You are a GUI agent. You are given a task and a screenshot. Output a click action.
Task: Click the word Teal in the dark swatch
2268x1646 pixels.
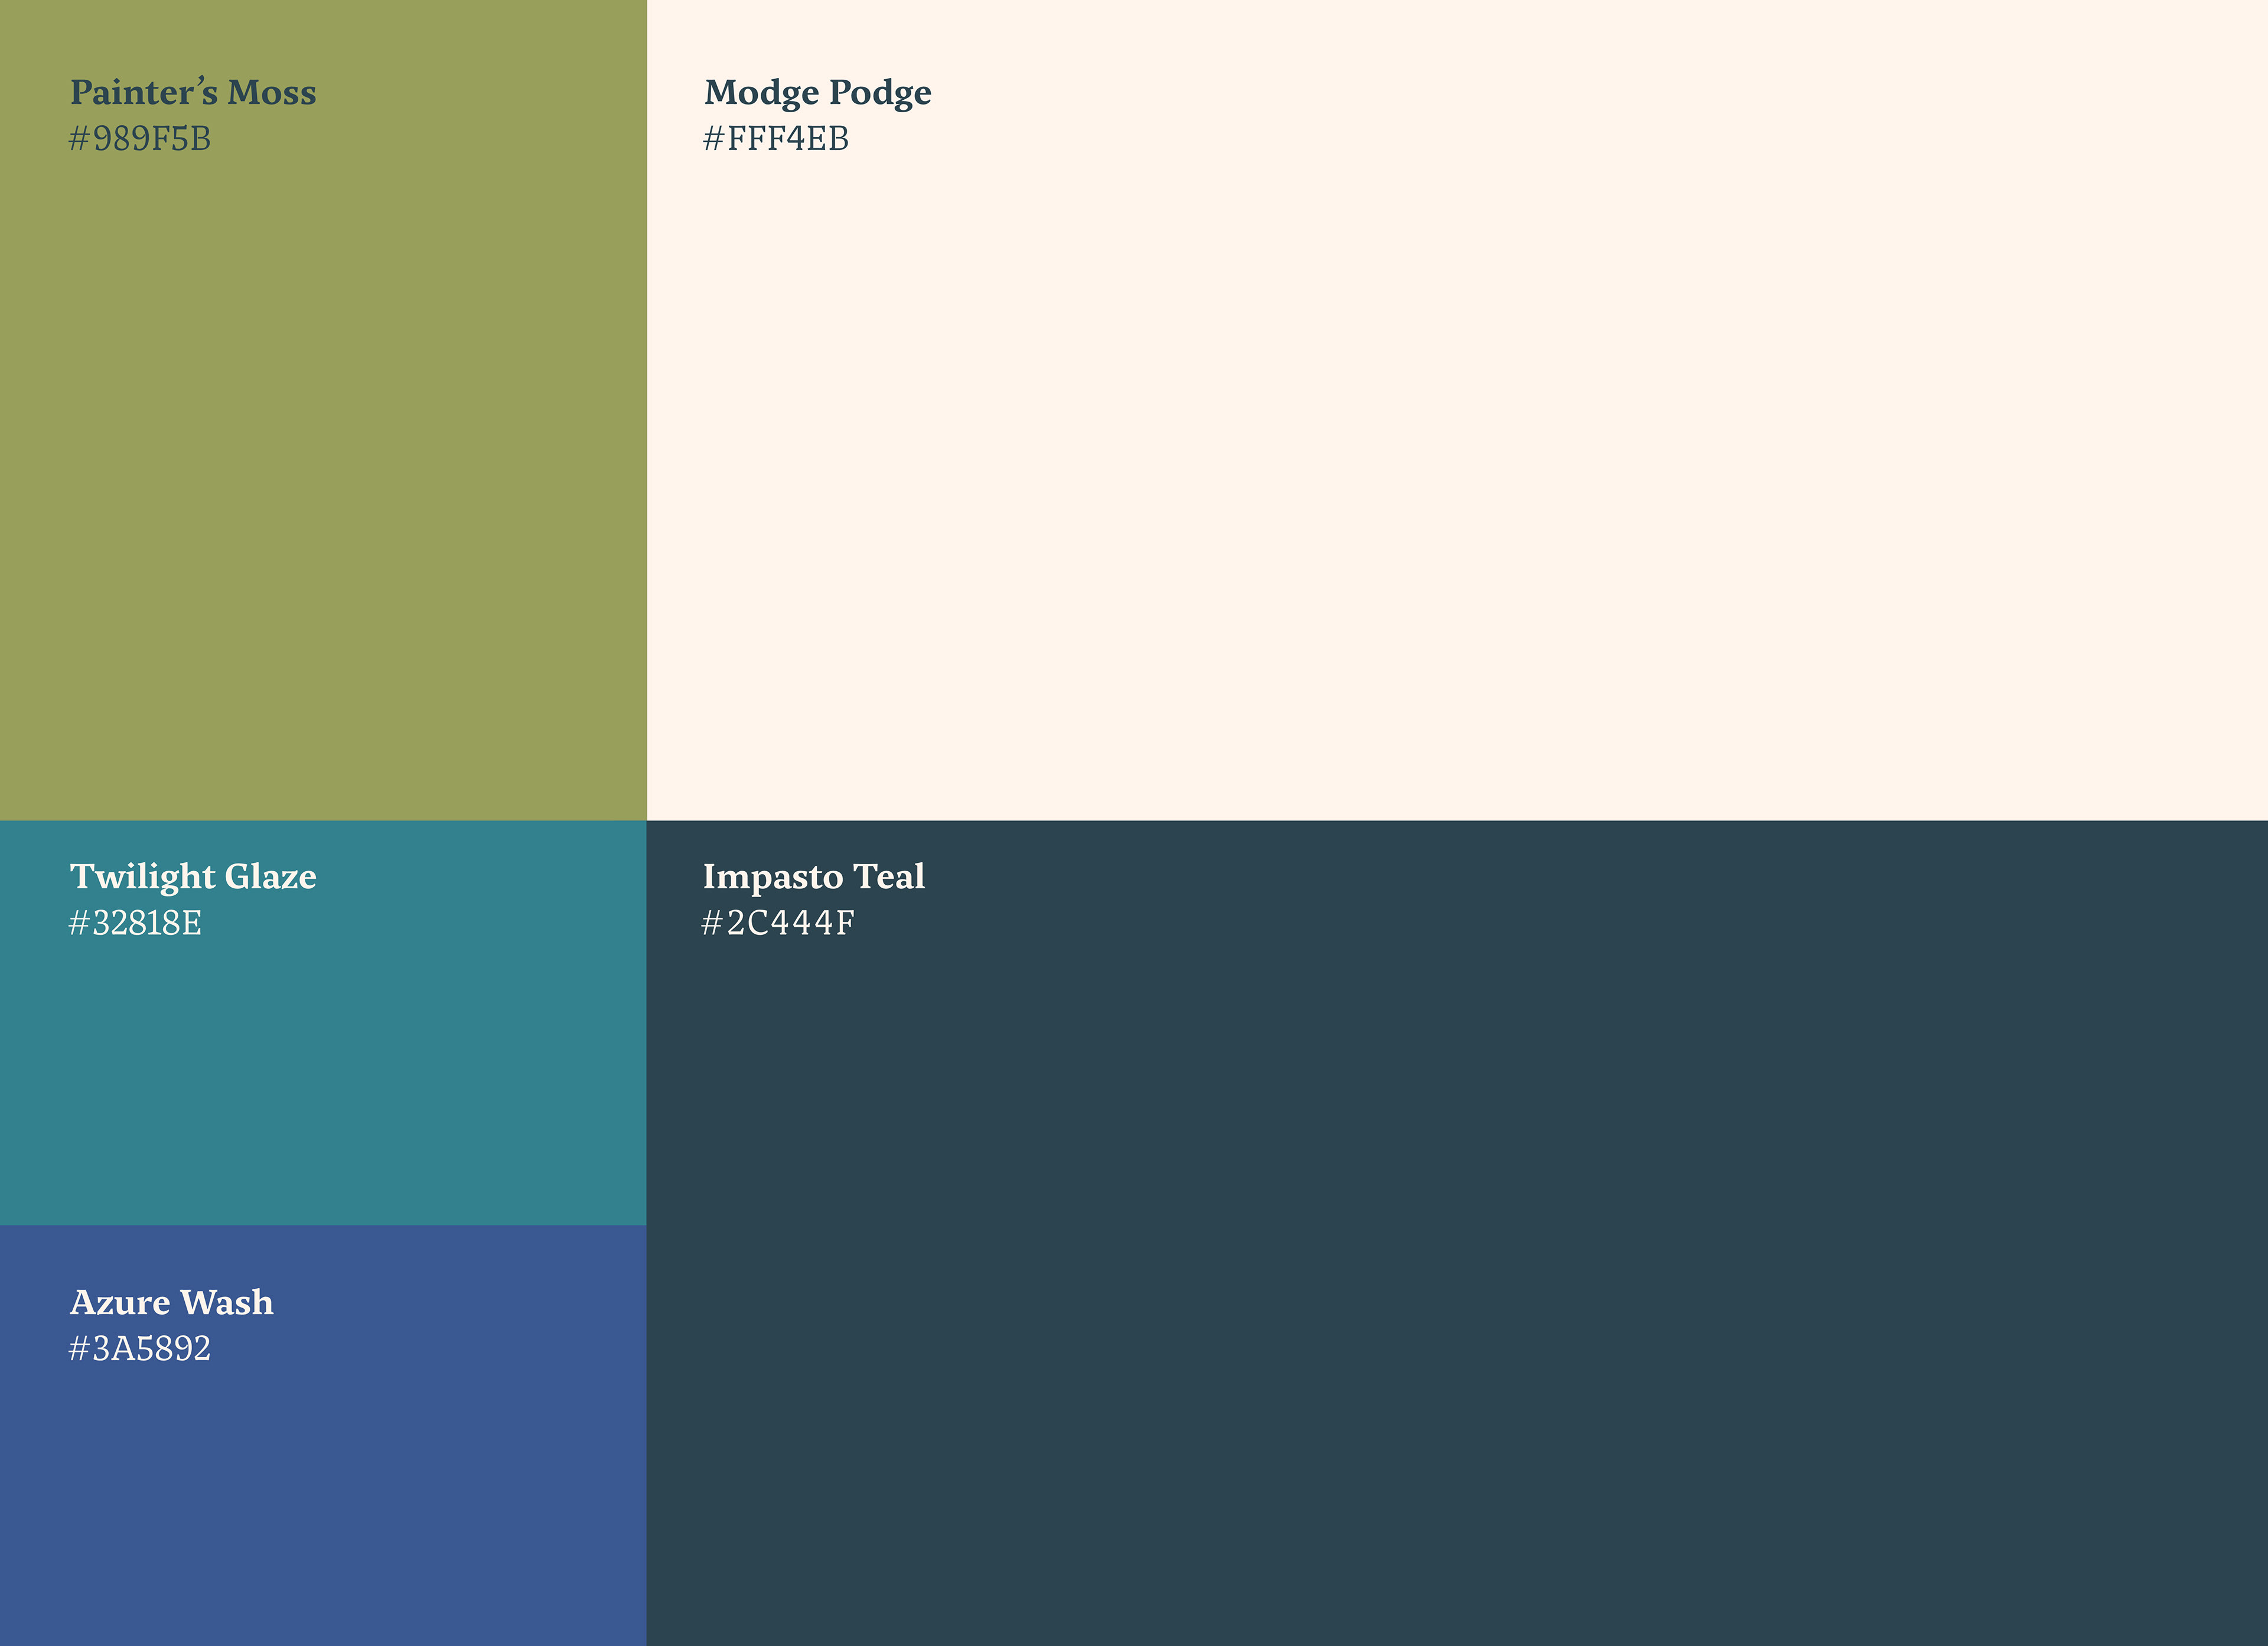tap(888, 876)
